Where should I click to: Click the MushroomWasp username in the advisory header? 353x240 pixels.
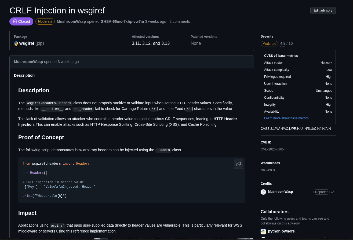[71, 21]
